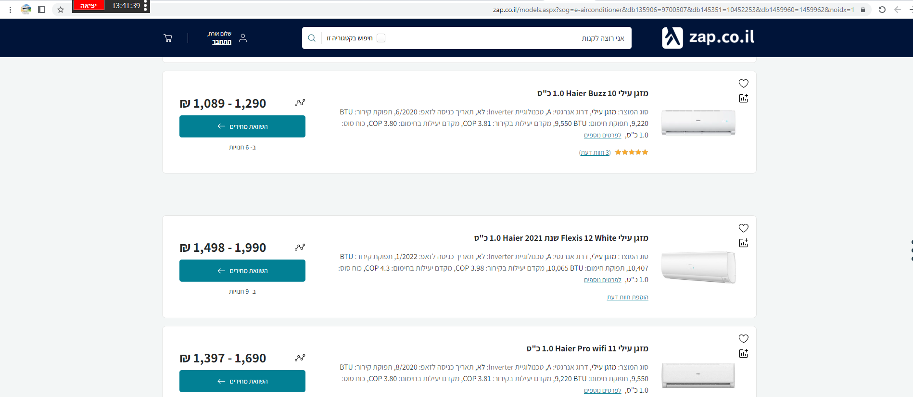This screenshot has width=913, height=397.
Task: View price history graph for Haier Buzz 10
Action: point(300,102)
